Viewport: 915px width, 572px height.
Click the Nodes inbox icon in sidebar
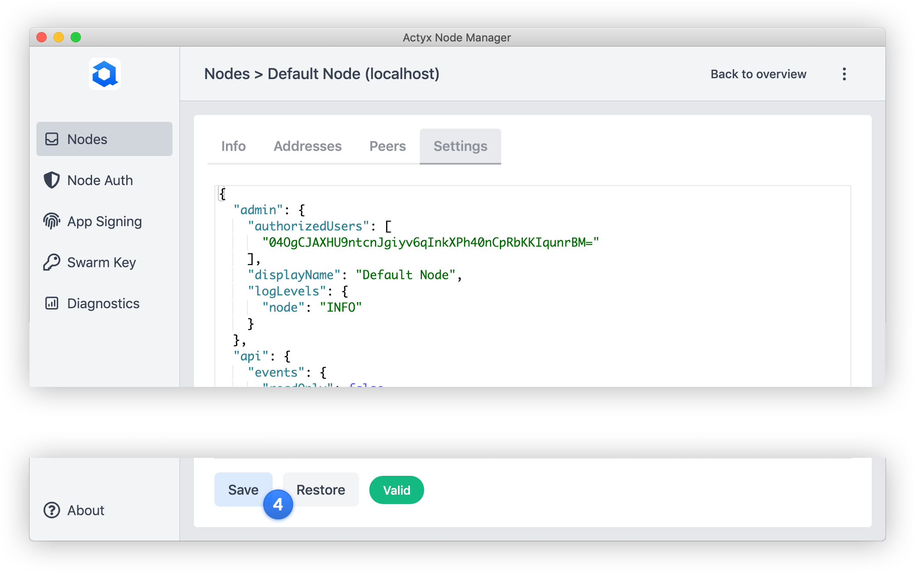[52, 139]
